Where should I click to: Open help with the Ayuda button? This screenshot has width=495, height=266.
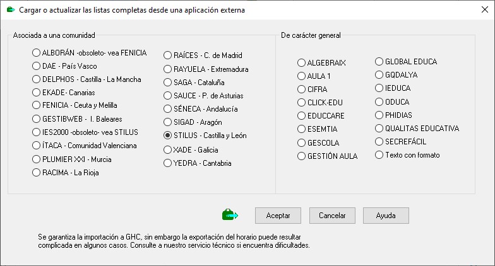tap(386, 216)
